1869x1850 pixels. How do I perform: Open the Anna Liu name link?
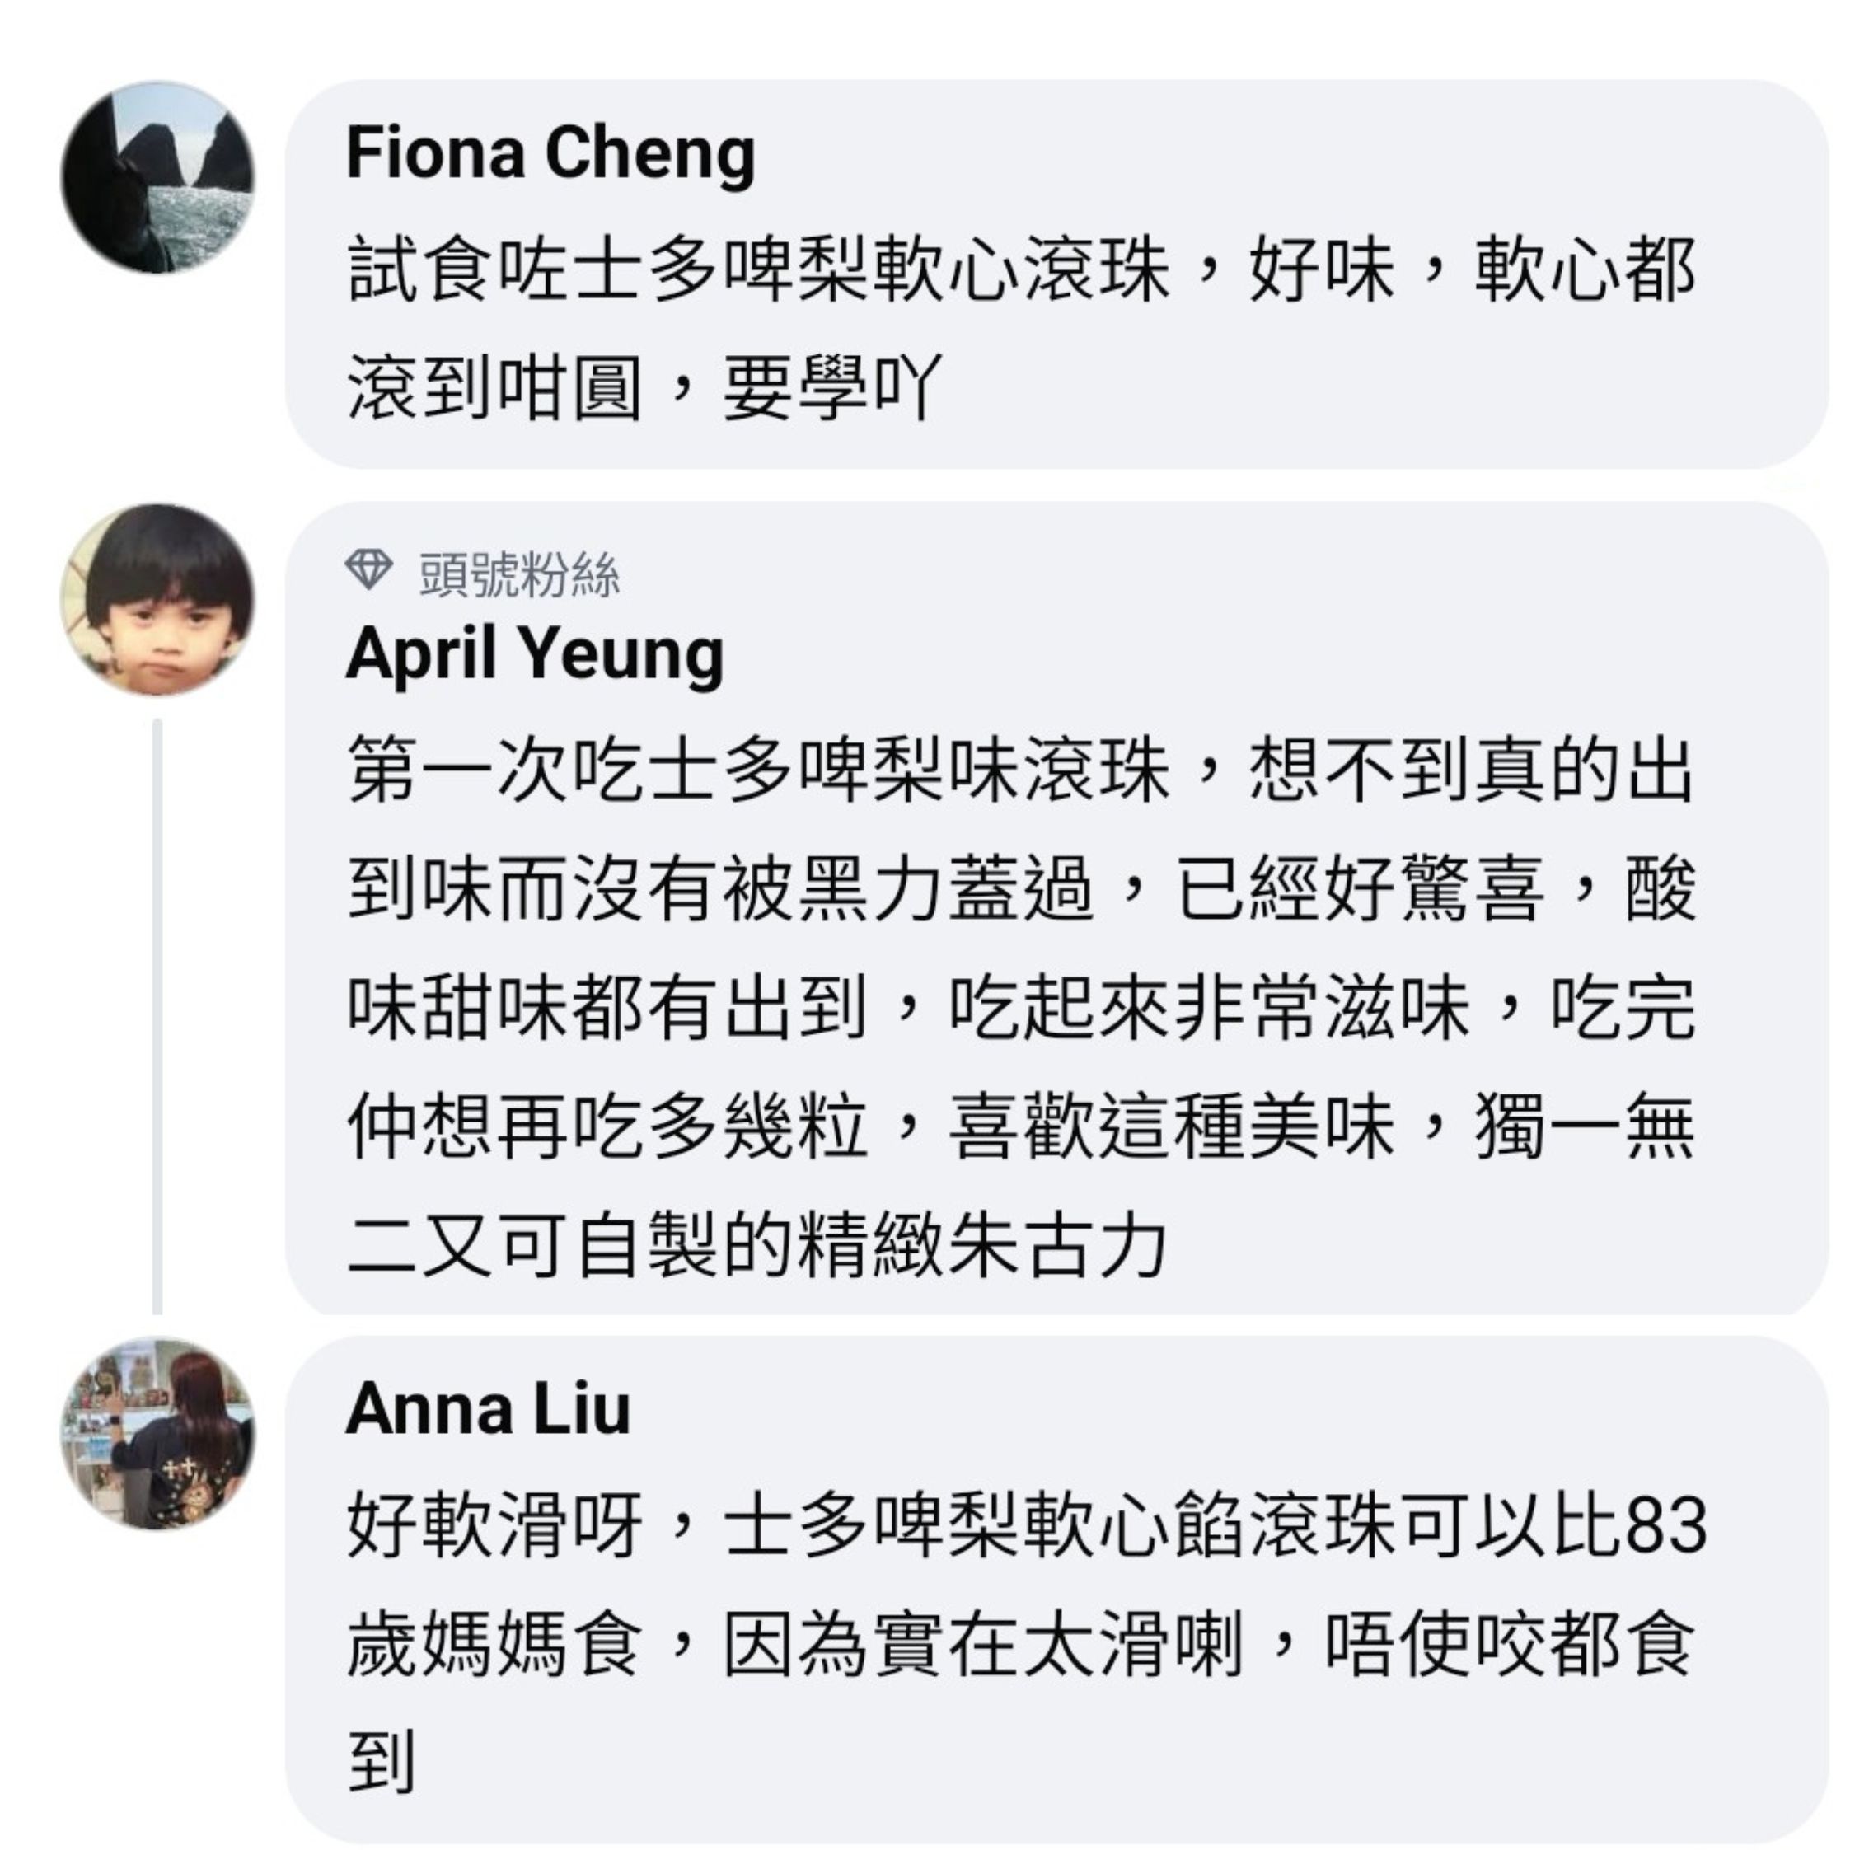[x=488, y=1409]
